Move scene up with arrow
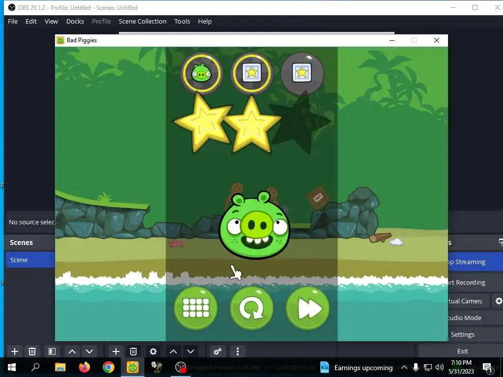 [x=72, y=351]
